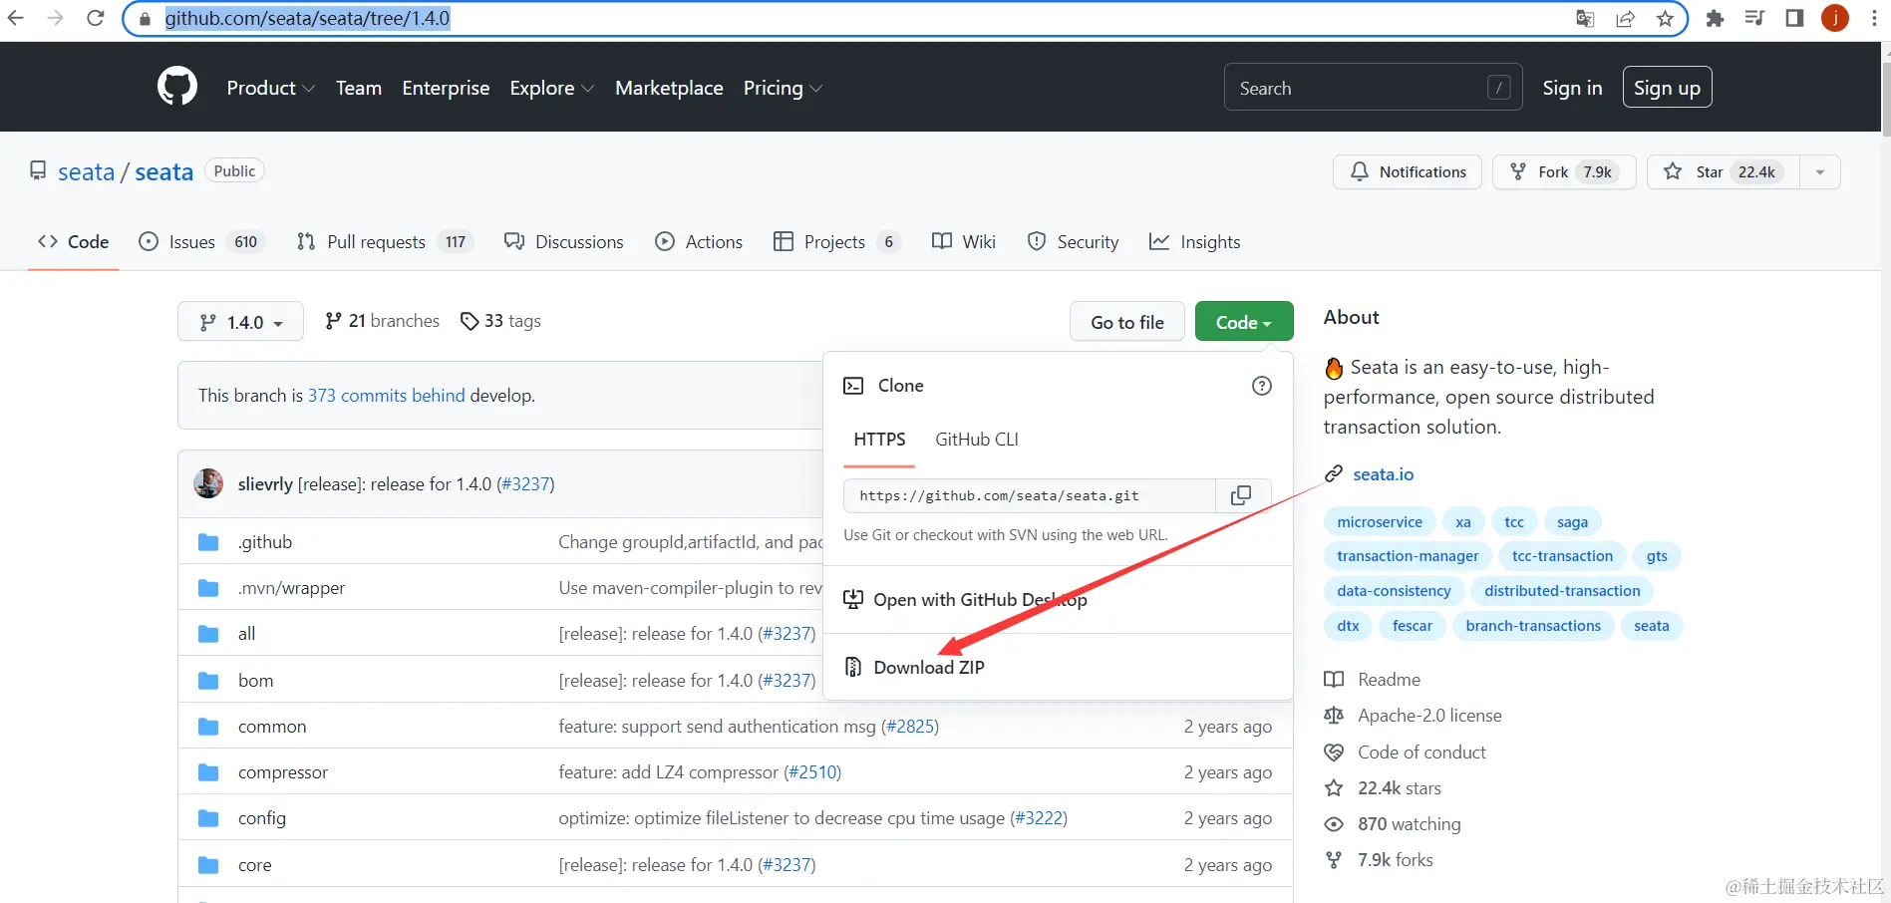The height and width of the screenshot is (903, 1891).
Task: Click the Download ZIP file icon
Action: (853, 667)
